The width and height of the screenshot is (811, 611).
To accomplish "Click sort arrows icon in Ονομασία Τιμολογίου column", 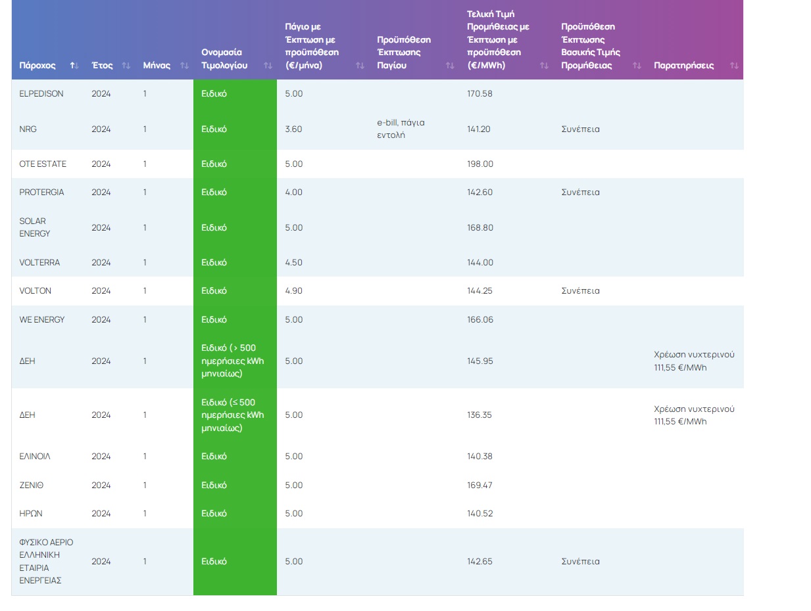I will [268, 66].
